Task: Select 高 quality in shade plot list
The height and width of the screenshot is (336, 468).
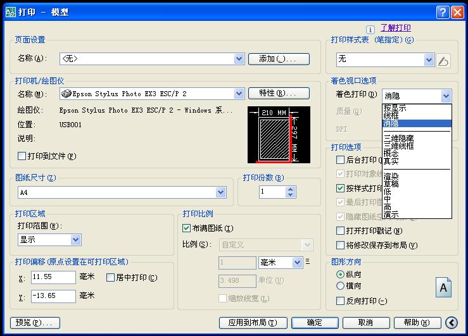Action: click(417, 207)
